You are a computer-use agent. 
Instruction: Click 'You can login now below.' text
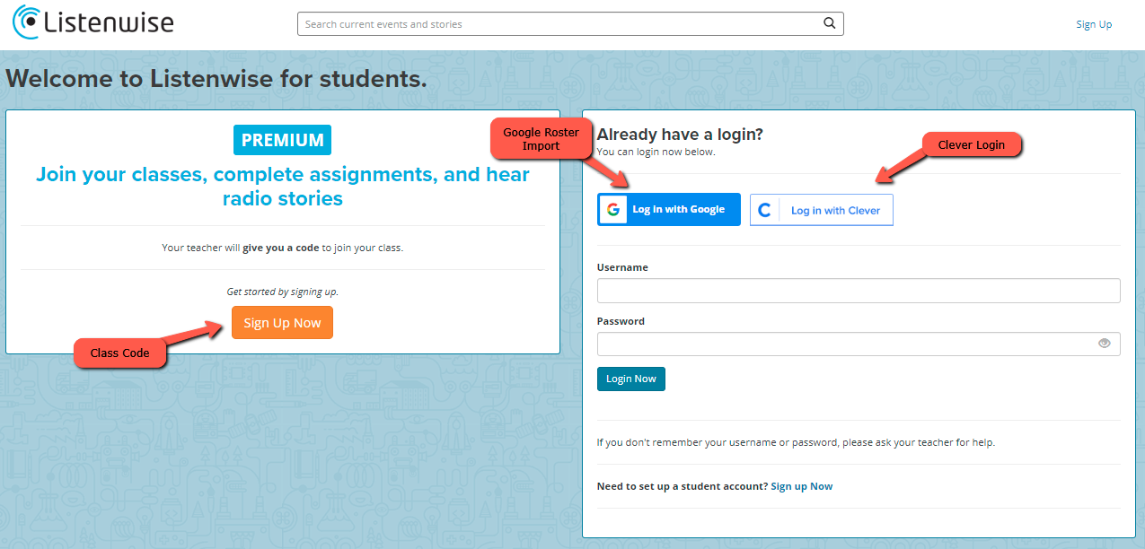point(656,152)
